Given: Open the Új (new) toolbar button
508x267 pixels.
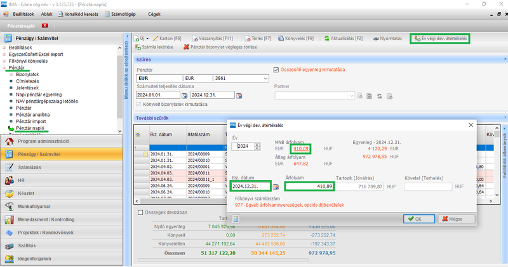Looking at the screenshot, I should coord(141,38).
